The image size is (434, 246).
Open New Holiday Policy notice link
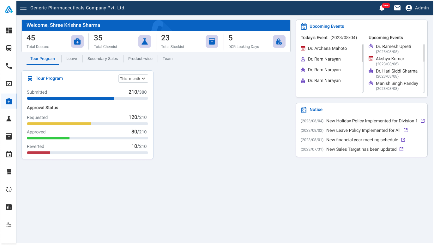(x=423, y=121)
